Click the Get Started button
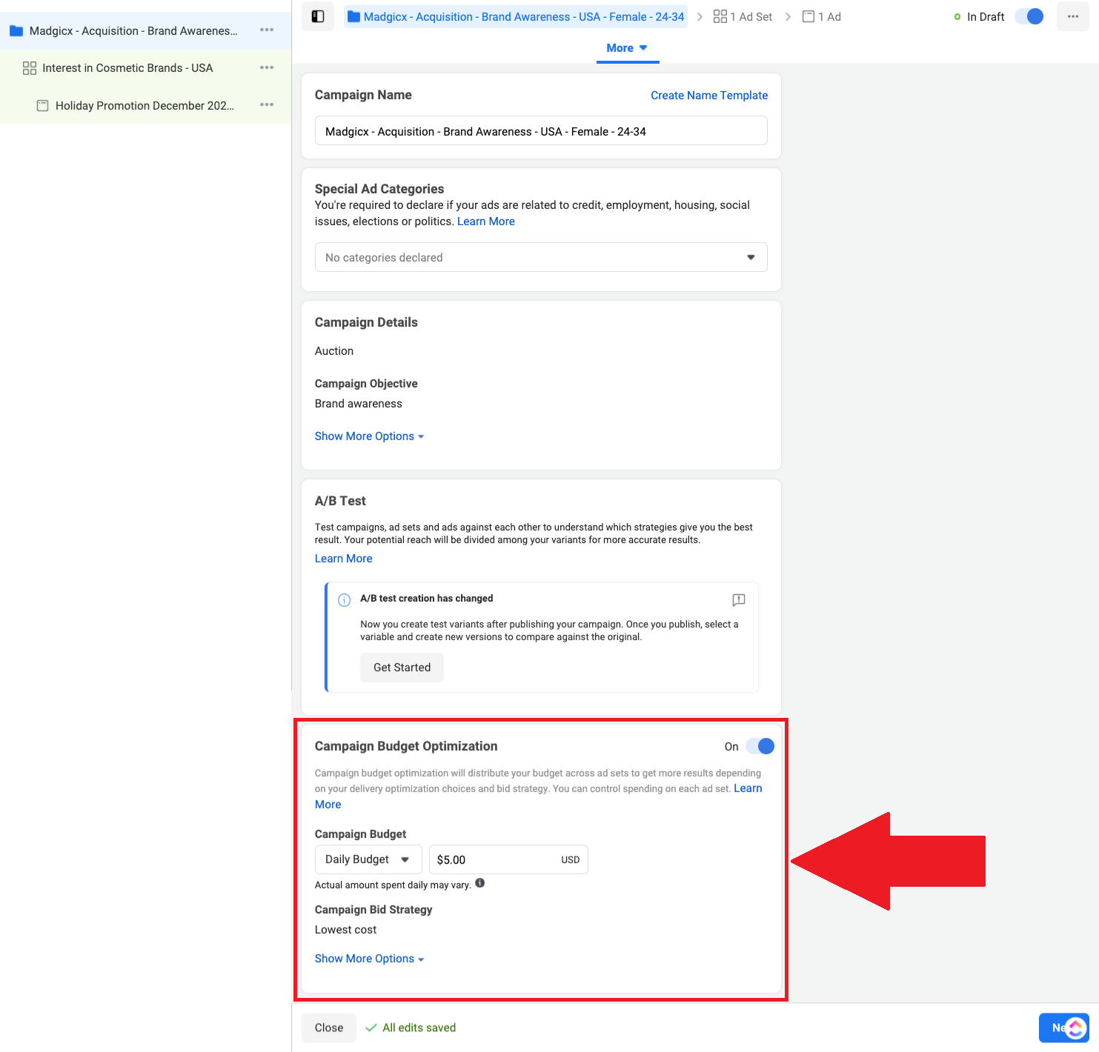The width and height of the screenshot is (1099, 1052). pos(402,668)
